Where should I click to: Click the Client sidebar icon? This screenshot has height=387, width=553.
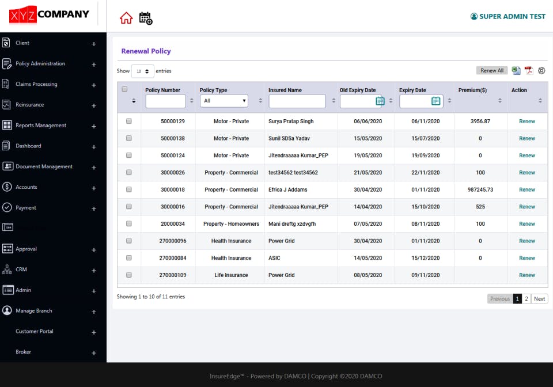[6, 43]
